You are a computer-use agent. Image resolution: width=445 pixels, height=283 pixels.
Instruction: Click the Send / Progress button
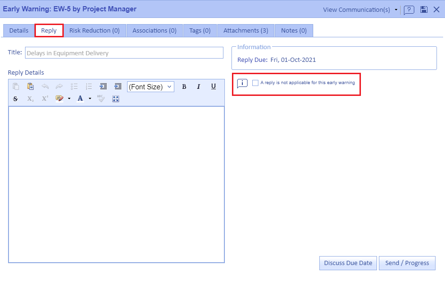click(407, 263)
